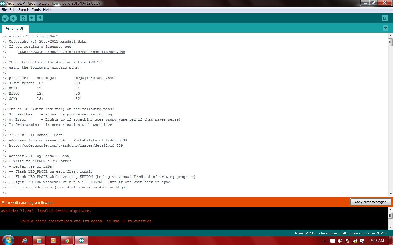Image resolution: width=393 pixels, height=245 pixels.
Task: Click console scrollbar down arrow
Action: [x=390, y=227]
